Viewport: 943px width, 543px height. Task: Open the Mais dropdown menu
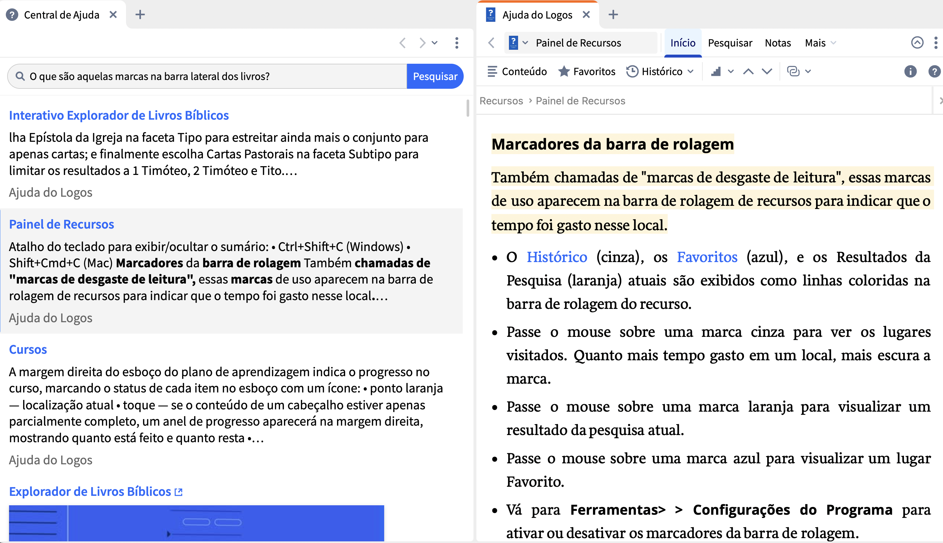point(820,43)
